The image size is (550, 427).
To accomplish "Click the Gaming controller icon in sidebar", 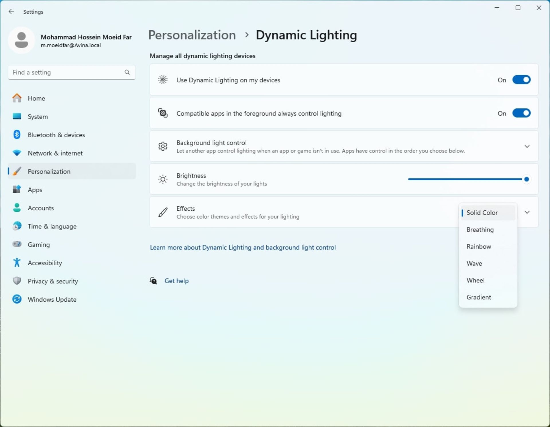I will [17, 244].
